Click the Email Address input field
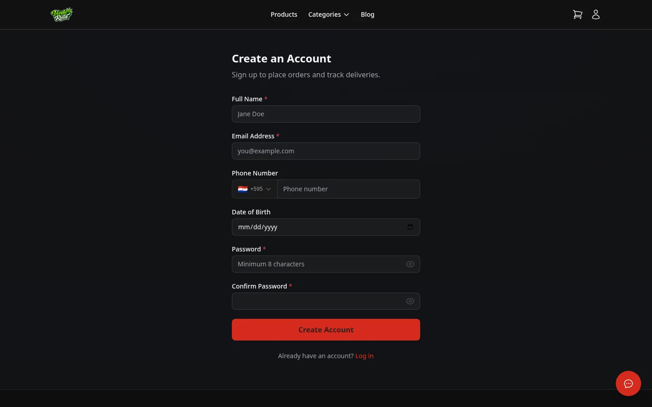This screenshot has height=407, width=652. point(326,151)
